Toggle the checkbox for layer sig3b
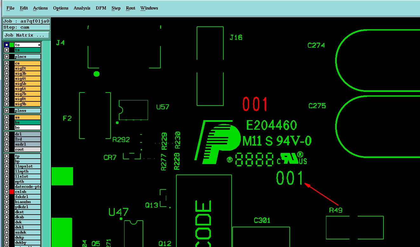Image resolution: width=420 pixels, height=247 pixels. point(7,73)
